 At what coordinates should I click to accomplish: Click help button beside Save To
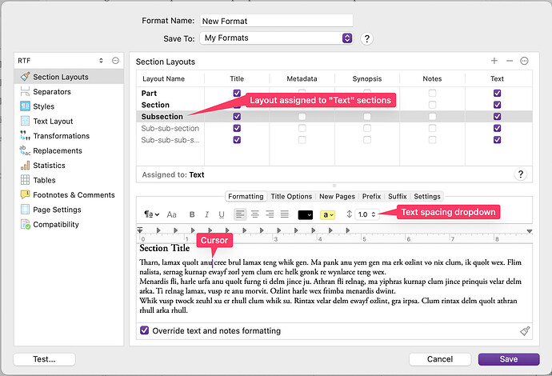tap(367, 38)
